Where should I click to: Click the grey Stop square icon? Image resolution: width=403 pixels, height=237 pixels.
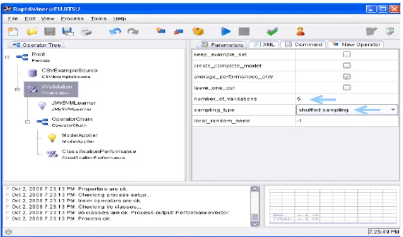pyautogui.click(x=244, y=31)
